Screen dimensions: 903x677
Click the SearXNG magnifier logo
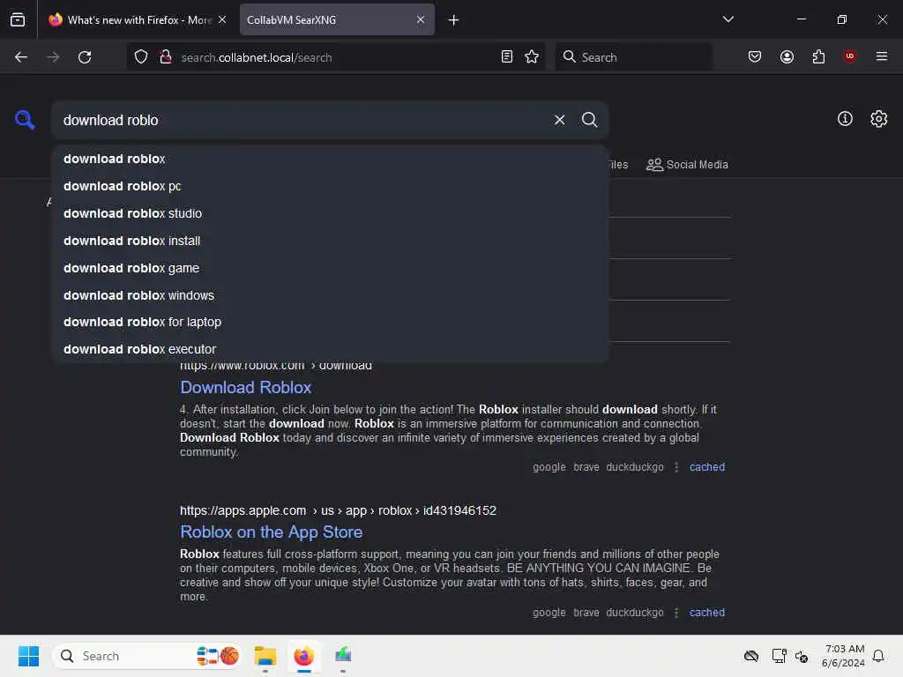(25, 120)
